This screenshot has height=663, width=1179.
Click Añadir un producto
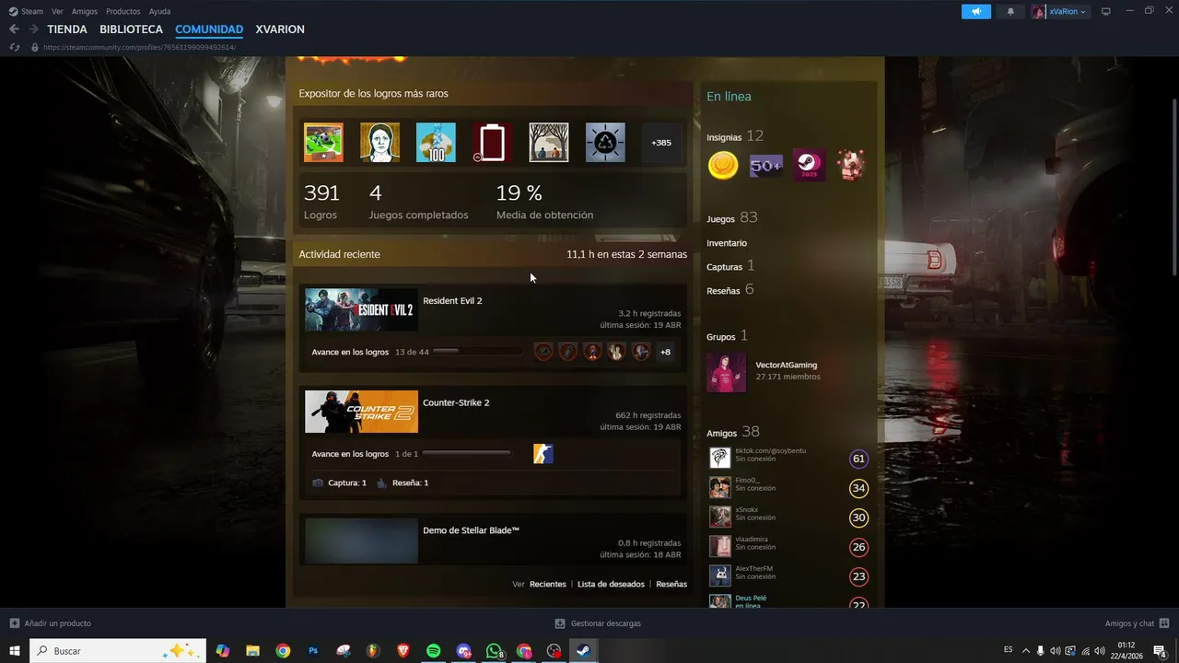point(50,623)
